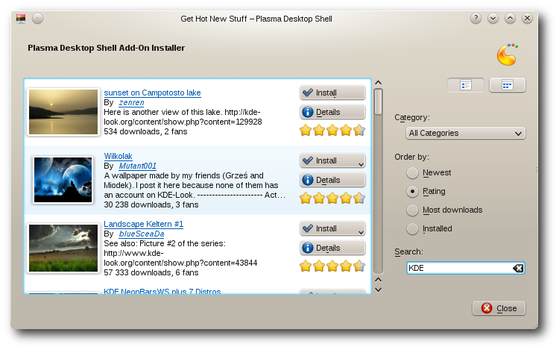
Task: Click the list scrollbar down arrow
Action: [378, 289]
